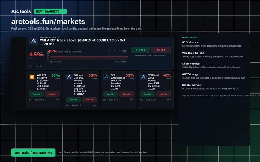Open the 'Will total ARCT burned' title

(x=154, y=82)
